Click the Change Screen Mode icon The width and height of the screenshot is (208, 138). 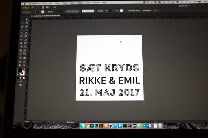20,85
